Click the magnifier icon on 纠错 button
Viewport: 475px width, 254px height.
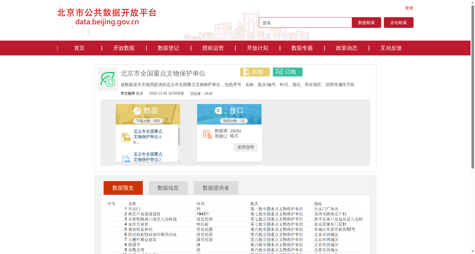pyautogui.click(x=247, y=72)
